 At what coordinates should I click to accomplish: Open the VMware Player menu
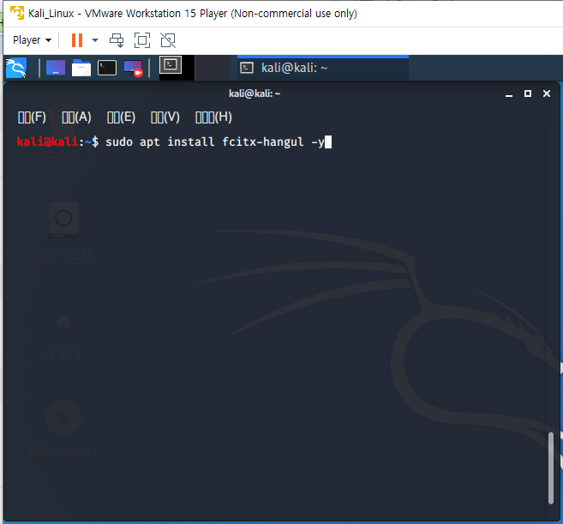[32, 40]
